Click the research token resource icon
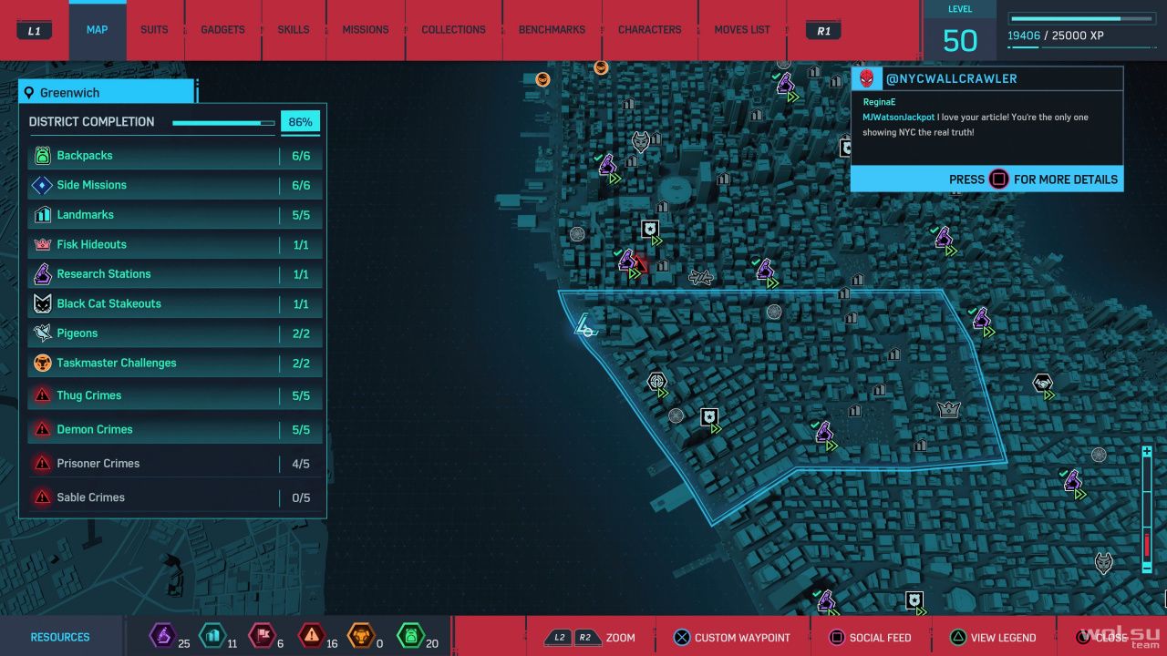 point(162,635)
